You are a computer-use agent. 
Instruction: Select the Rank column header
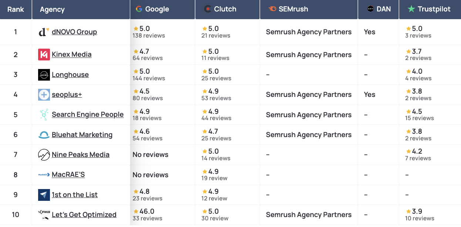click(x=16, y=9)
